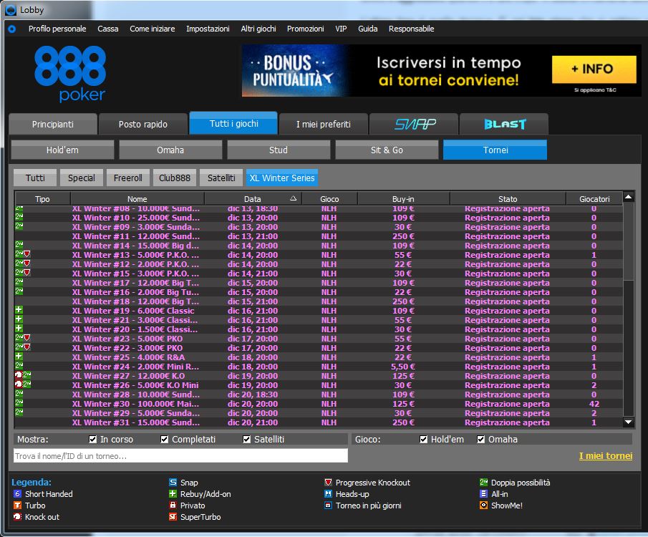Click the Rebuy icon on XL Winter #20 row
The width and height of the screenshot is (648, 537).
pos(19,329)
